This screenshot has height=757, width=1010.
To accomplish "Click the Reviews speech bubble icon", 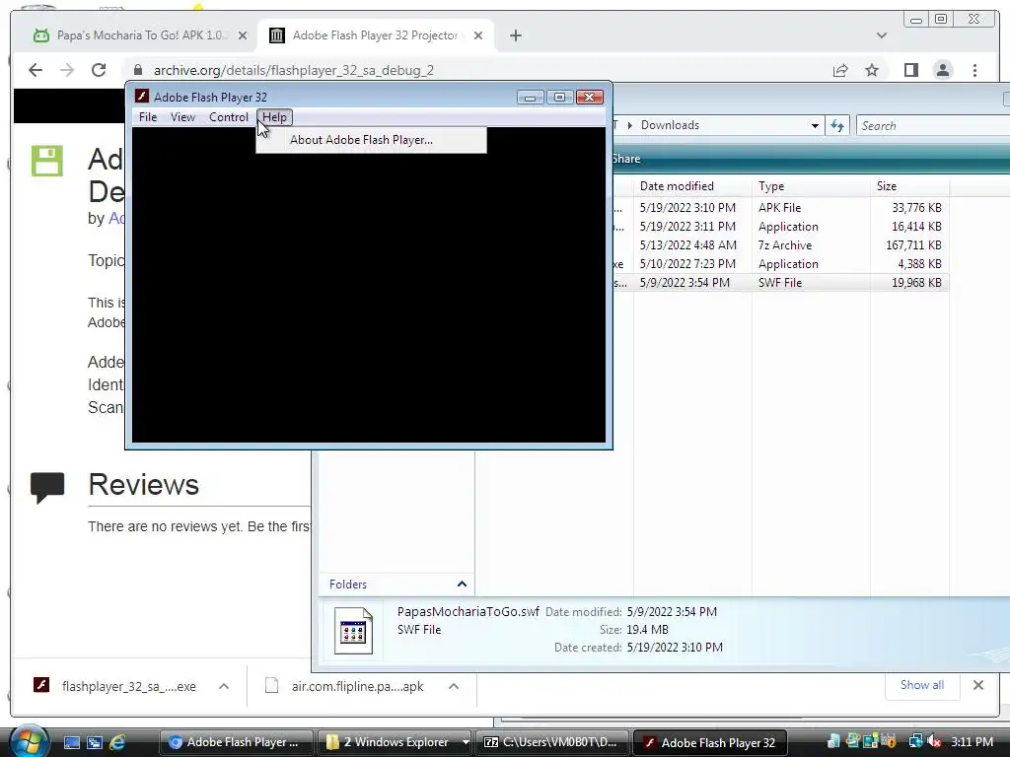I will pyautogui.click(x=47, y=487).
